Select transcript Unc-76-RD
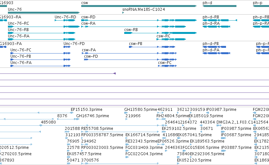Image resolution: width=269 pixels, height=165 pixels. pos(65,20)
